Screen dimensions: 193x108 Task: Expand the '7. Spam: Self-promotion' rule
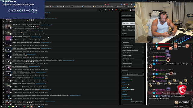tap(133, 58)
